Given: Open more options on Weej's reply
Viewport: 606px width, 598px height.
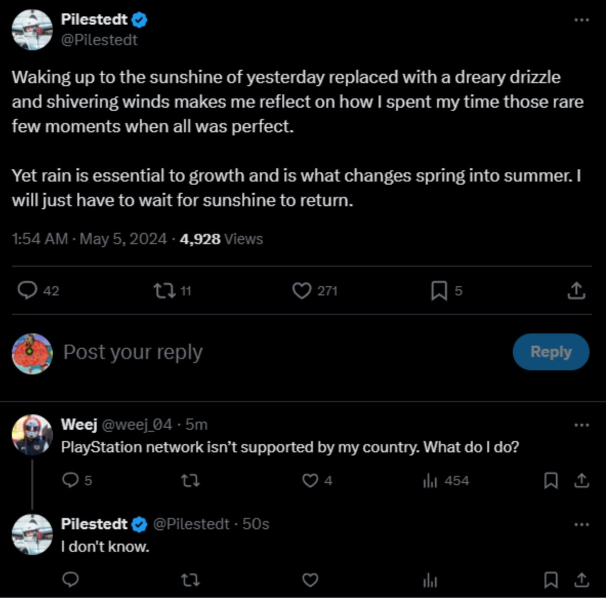Looking at the screenshot, I should tap(581, 425).
